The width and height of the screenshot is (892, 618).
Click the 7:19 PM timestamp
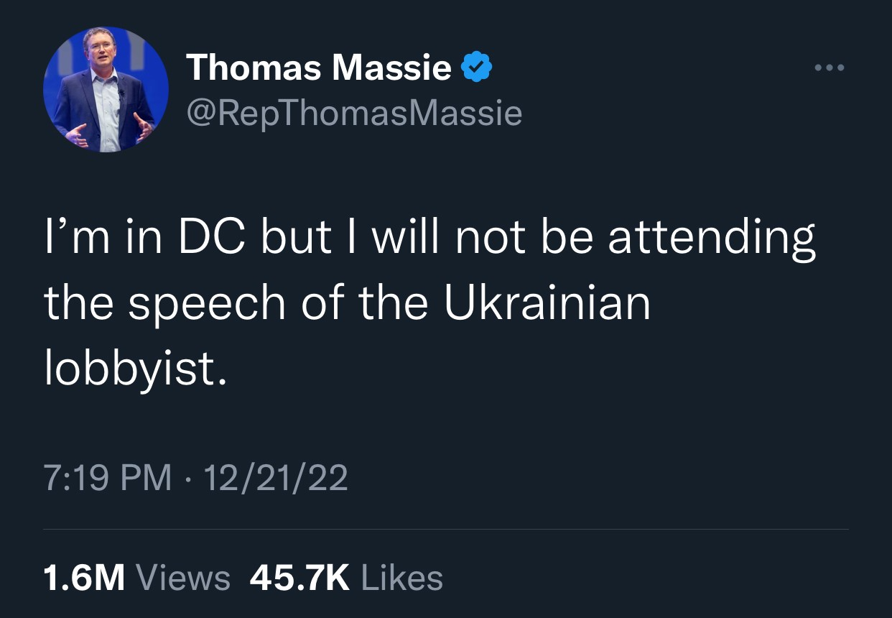pos(108,478)
